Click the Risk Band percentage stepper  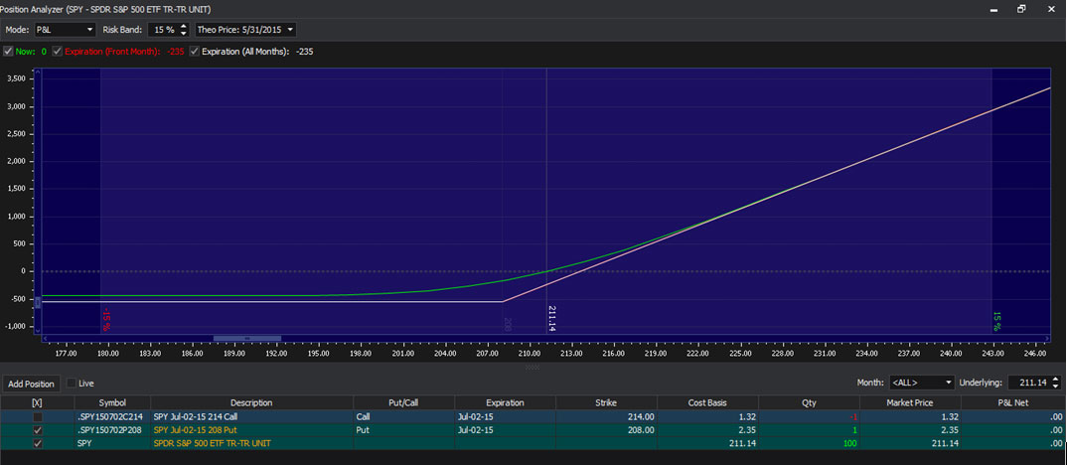point(183,30)
